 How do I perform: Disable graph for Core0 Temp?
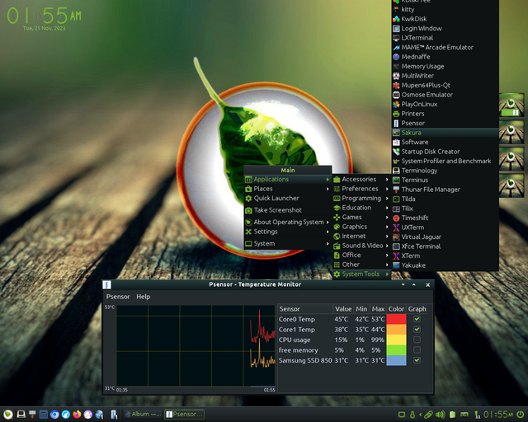[417, 319]
